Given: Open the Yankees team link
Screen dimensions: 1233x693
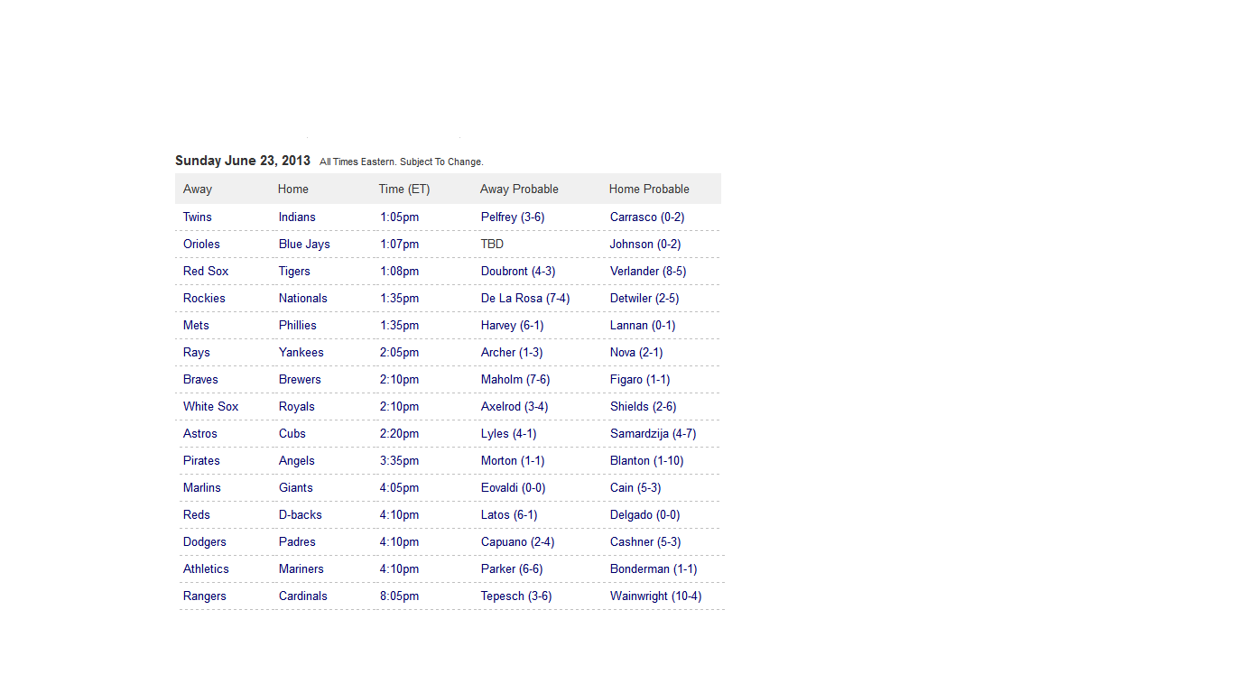Looking at the screenshot, I should point(301,352).
